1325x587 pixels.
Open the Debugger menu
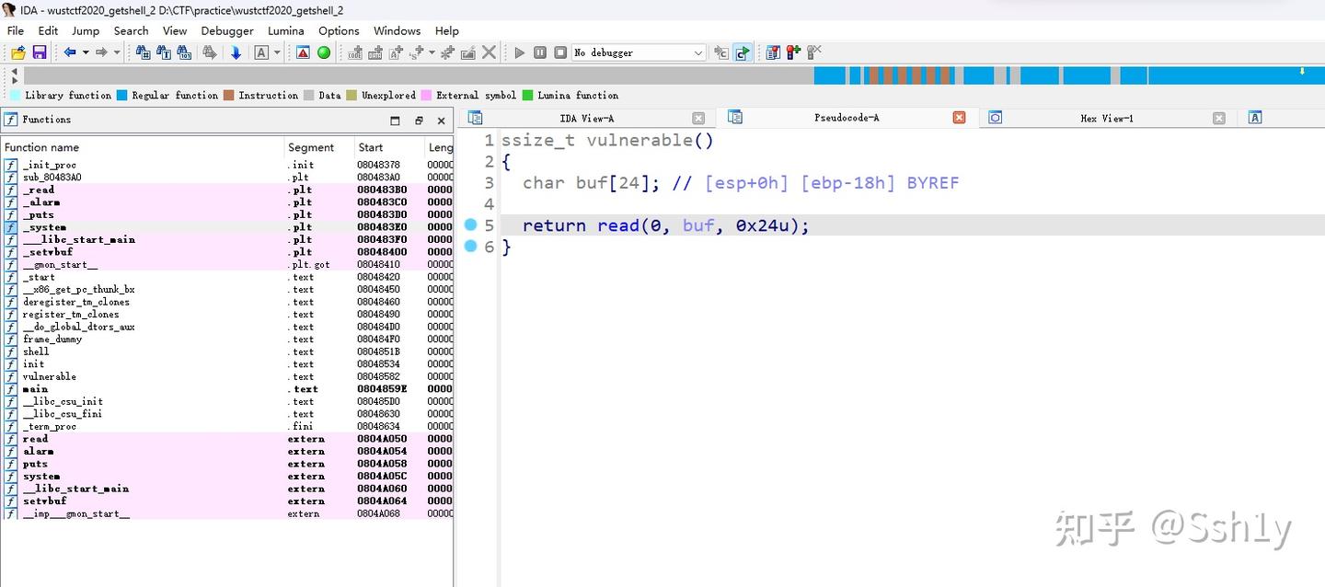[x=227, y=30]
